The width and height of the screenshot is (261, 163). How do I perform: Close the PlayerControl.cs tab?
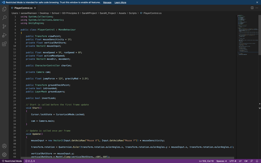35,8
